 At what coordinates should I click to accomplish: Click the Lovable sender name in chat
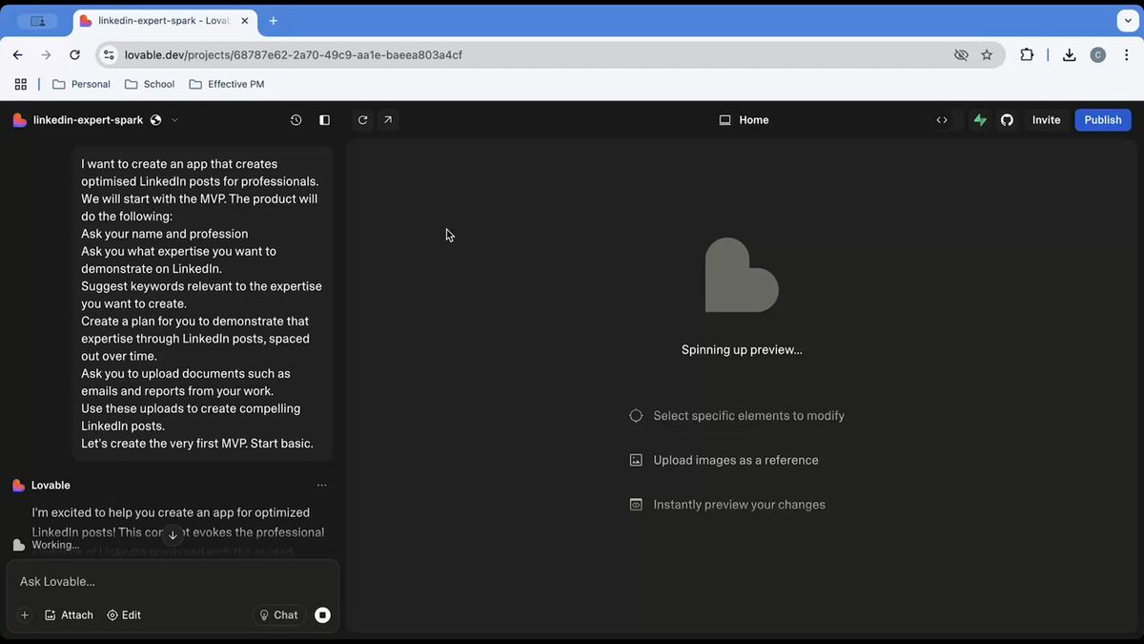click(x=51, y=486)
